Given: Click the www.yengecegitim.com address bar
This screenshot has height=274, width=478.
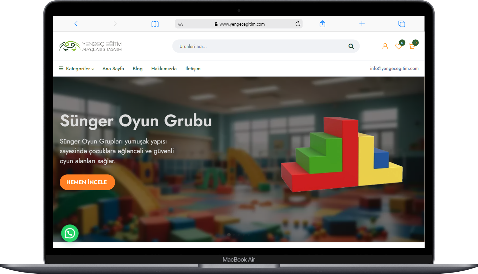Looking at the screenshot, I should 239,24.
